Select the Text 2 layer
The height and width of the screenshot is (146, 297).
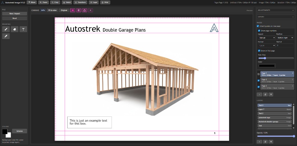click(274, 113)
